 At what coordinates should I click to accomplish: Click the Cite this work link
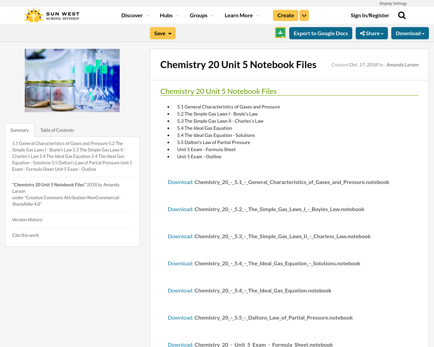coord(25,234)
